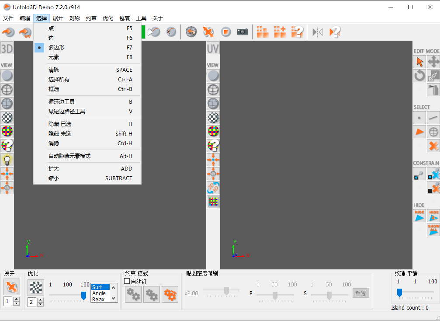Click the SHOW ALL icon
440x321 pixels.
[433, 230]
